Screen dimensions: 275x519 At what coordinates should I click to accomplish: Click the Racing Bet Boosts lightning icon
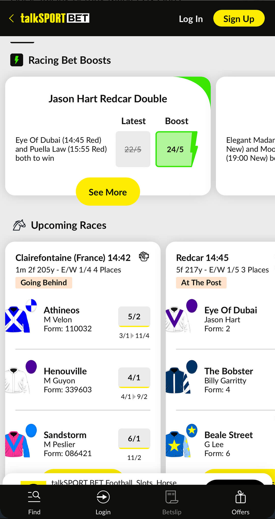[x=17, y=60]
